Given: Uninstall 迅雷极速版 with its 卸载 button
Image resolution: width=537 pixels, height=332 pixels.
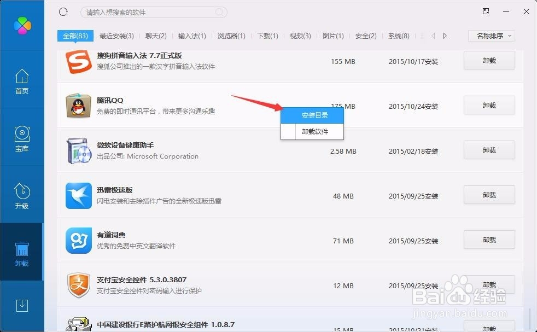Looking at the screenshot, I should (489, 195).
